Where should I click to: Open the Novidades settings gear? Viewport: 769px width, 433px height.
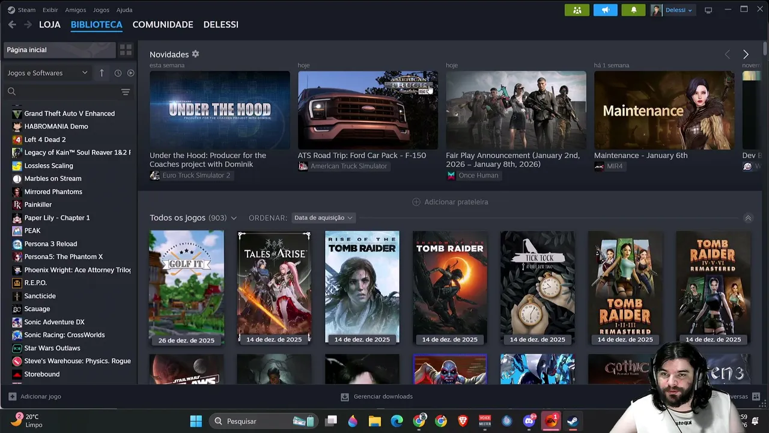point(195,54)
